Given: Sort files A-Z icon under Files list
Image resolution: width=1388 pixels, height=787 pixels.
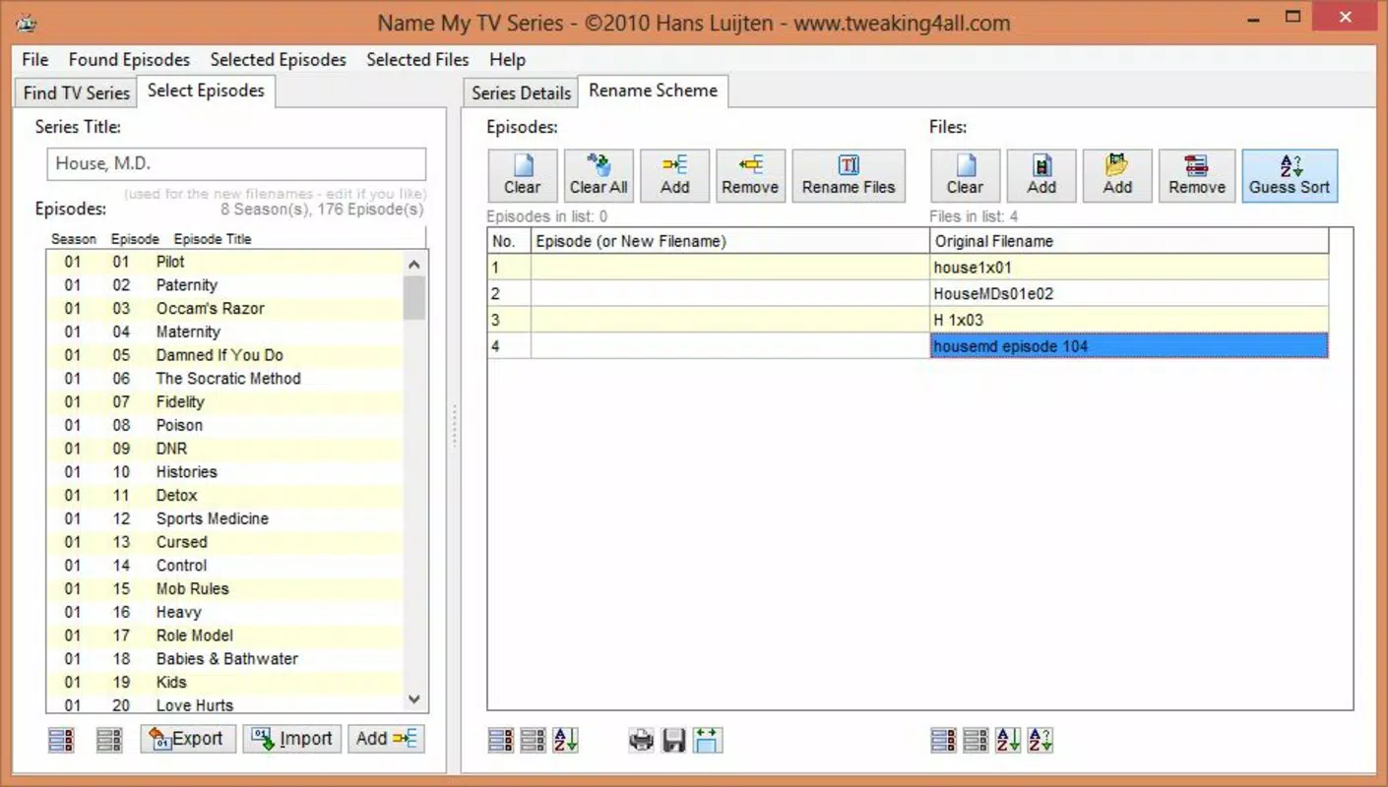Looking at the screenshot, I should click(x=1008, y=740).
